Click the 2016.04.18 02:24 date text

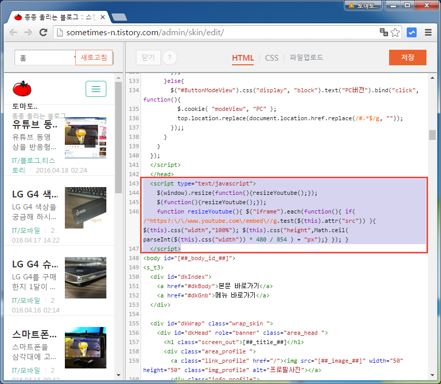coord(62,170)
